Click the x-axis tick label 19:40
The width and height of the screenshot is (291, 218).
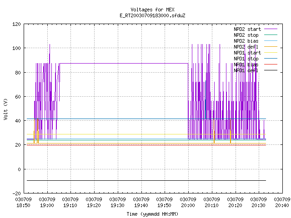click(x=141, y=205)
